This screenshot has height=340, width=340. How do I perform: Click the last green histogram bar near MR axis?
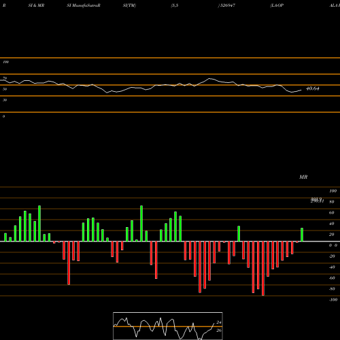point(302,235)
